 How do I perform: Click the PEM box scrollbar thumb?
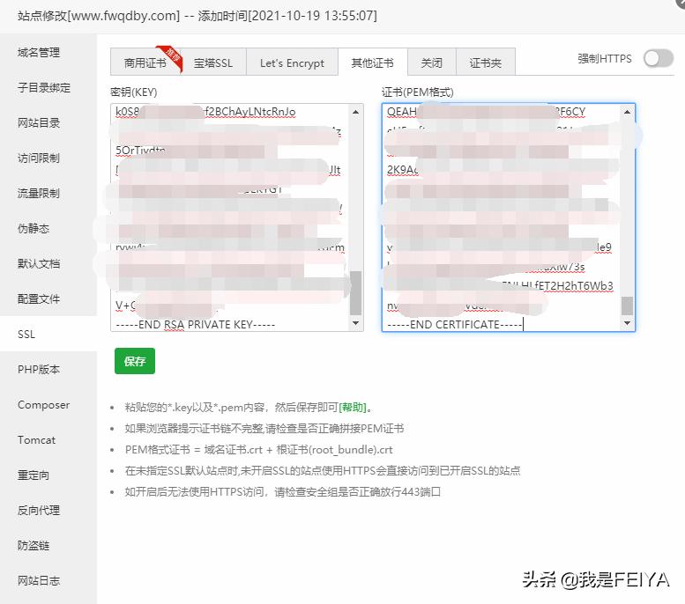(628, 306)
